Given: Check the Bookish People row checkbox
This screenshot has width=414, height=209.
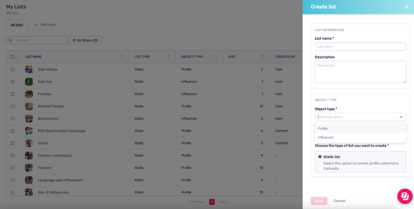Looking at the screenshot, I should pos(12,106).
